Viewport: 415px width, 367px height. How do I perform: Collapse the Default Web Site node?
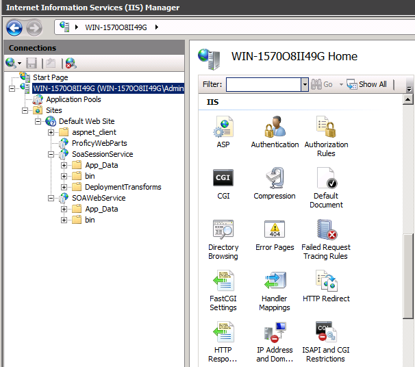point(38,121)
